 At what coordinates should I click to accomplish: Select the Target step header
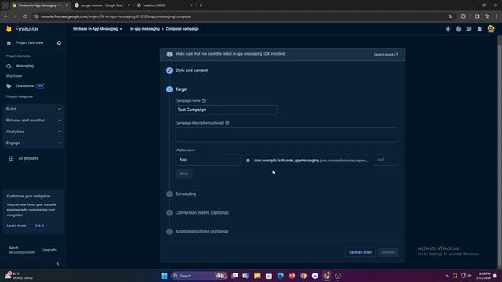181,89
